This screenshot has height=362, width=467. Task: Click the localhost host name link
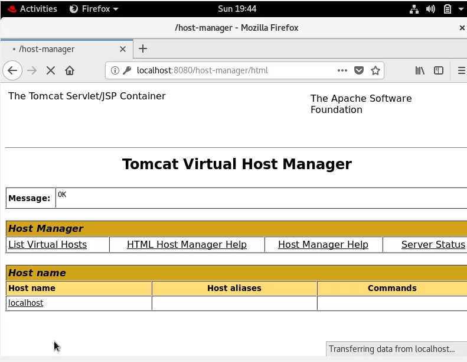tap(25, 303)
